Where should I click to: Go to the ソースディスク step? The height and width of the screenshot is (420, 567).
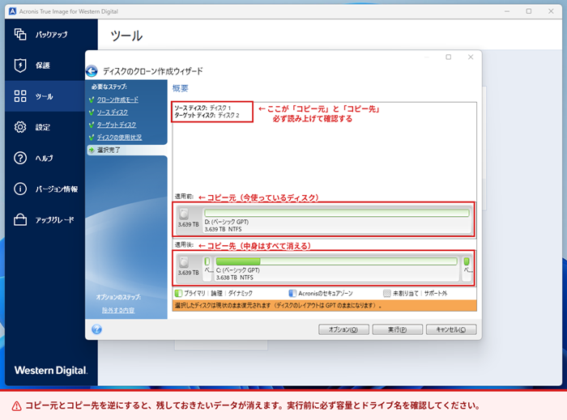tap(113, 112)
